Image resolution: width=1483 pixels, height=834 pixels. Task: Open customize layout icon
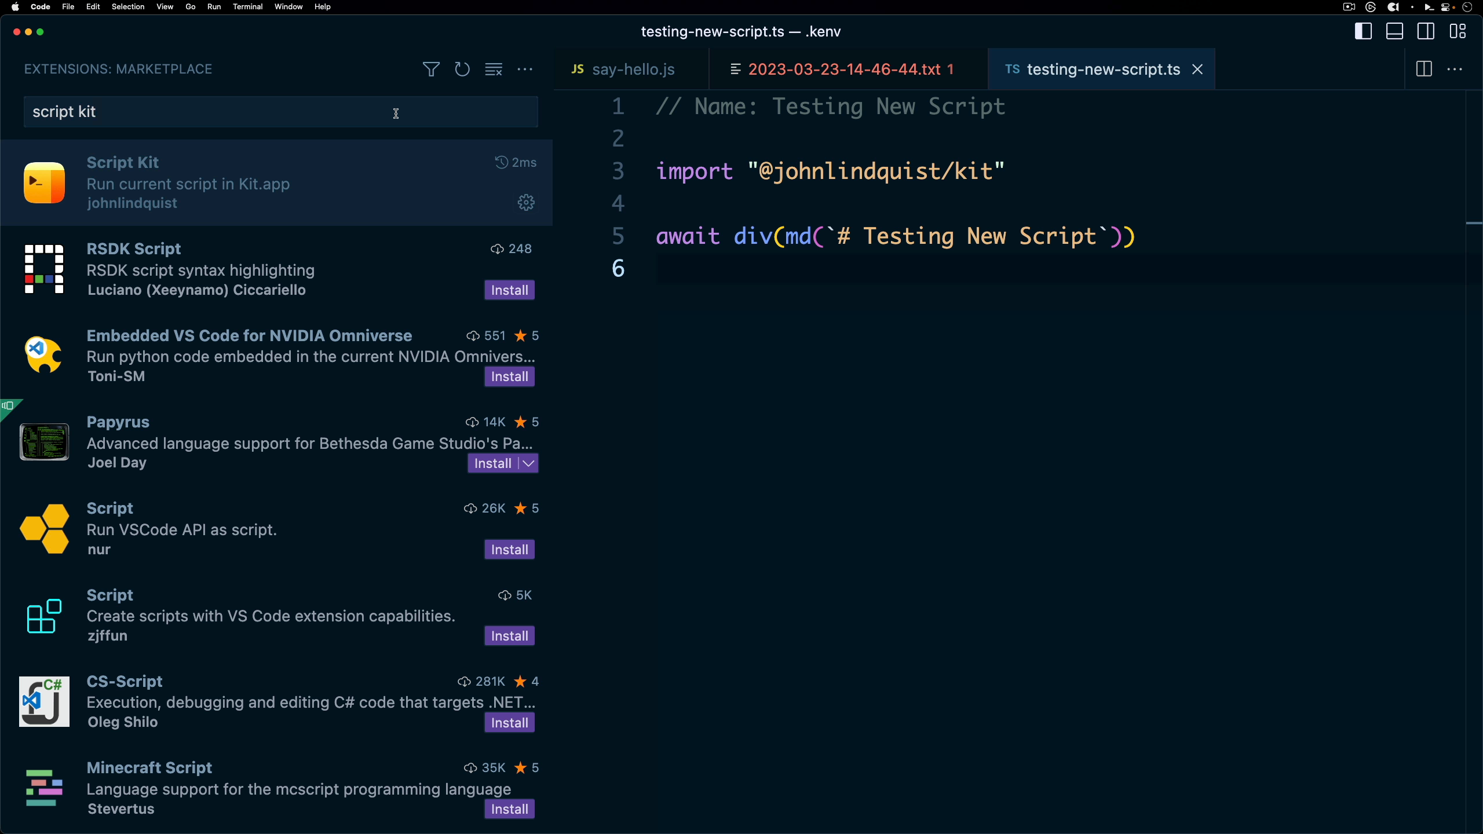tap(1458, 31)
